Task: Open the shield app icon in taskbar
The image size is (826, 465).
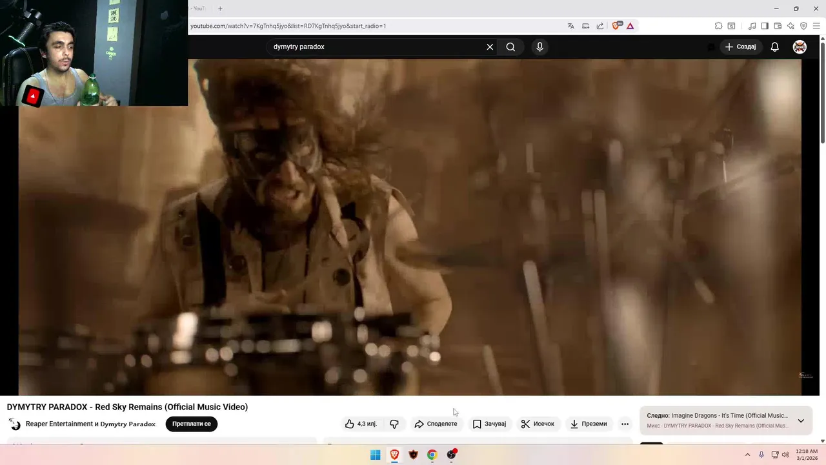Action: tap(414, 455)
